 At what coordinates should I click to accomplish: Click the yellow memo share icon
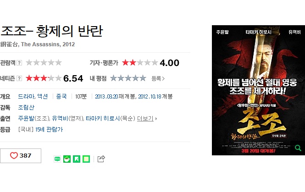click(86, 159)
